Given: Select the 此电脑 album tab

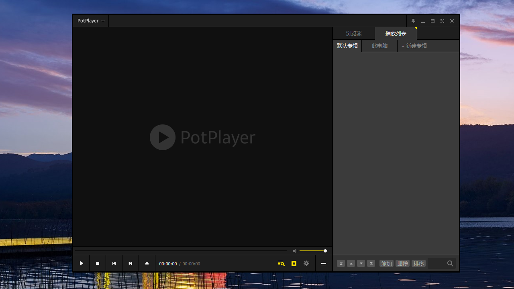Looking at the screenshot, I should 379,46.
